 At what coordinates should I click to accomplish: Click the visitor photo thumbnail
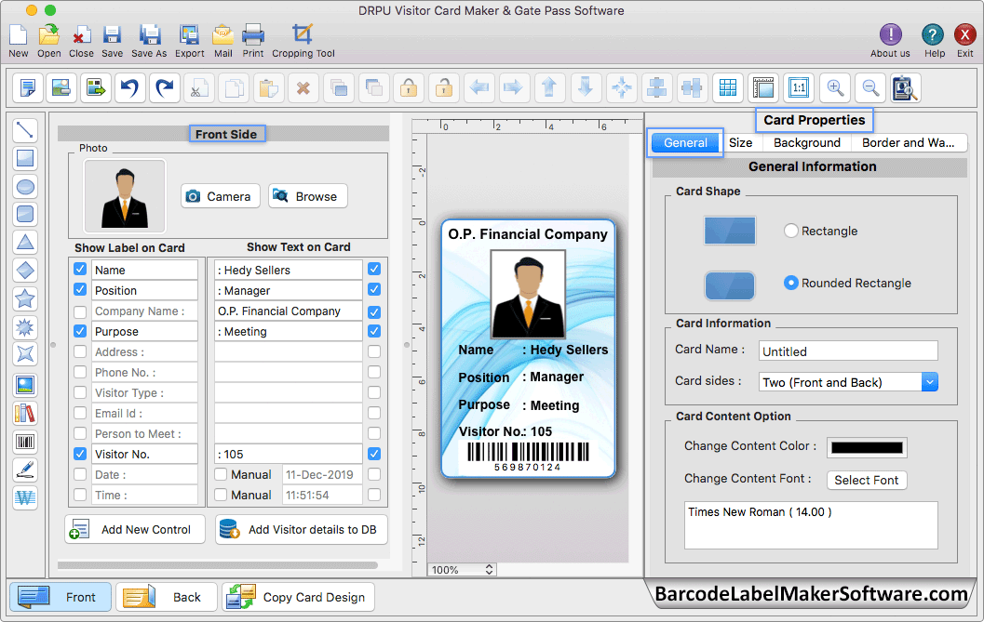click(x=125, y=196)
